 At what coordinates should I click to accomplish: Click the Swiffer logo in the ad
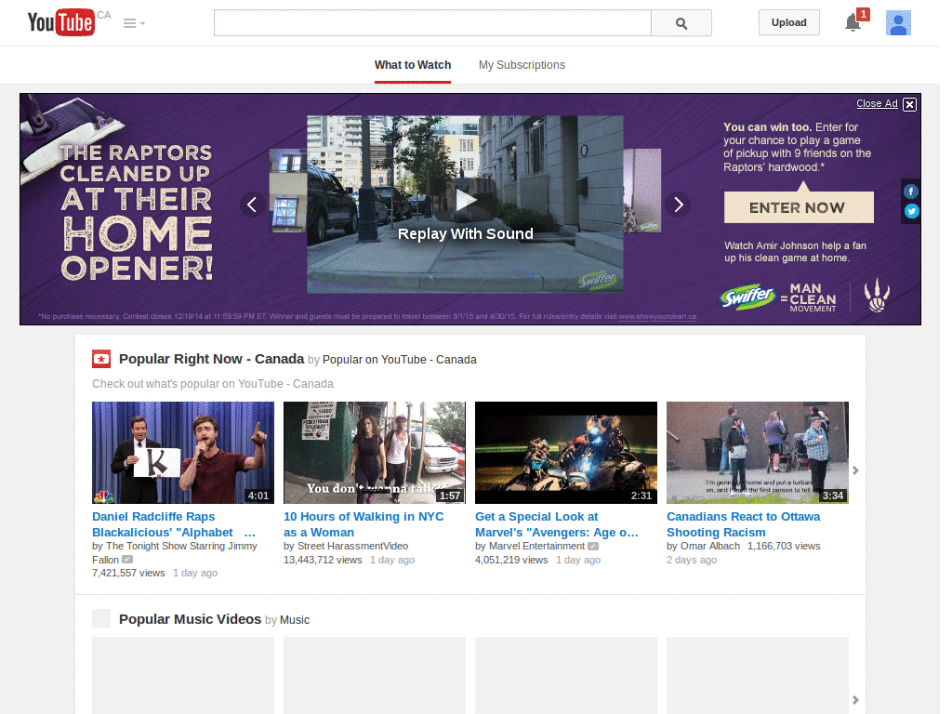747,297
